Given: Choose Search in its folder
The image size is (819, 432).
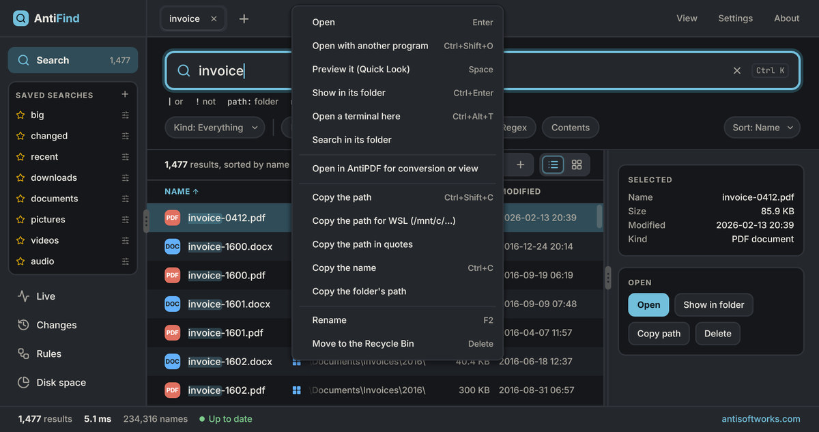Looking at the screenshot, I should coord(397,139).
